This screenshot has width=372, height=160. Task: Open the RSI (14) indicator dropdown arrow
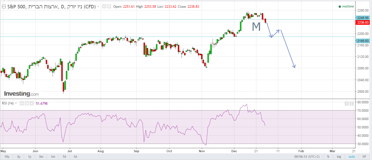point(16,103)
